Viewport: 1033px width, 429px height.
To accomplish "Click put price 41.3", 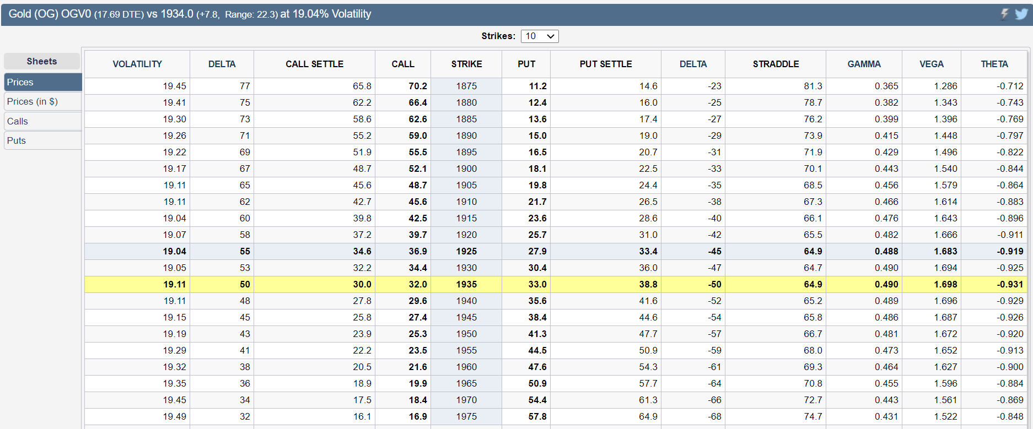I will coord(537,334).
